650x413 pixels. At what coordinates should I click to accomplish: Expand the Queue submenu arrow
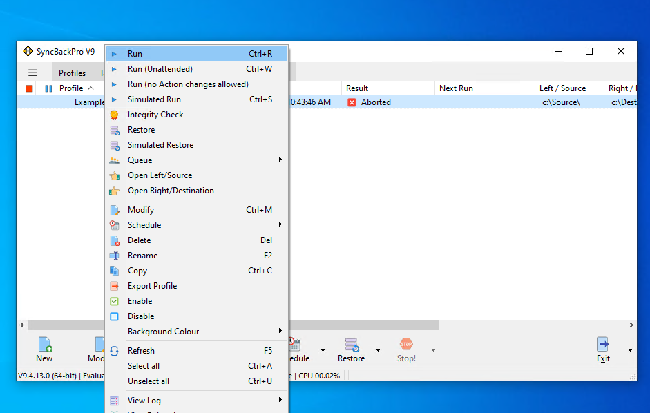[280, 160]
